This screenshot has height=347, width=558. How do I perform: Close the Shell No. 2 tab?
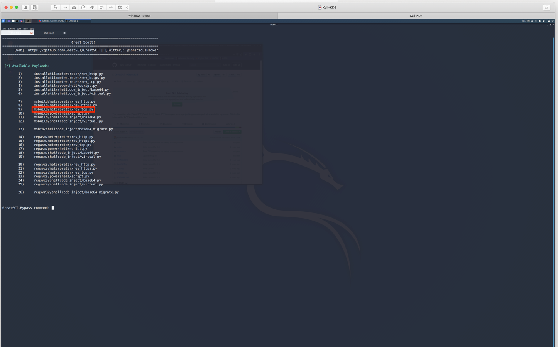(x=64, y=33)
